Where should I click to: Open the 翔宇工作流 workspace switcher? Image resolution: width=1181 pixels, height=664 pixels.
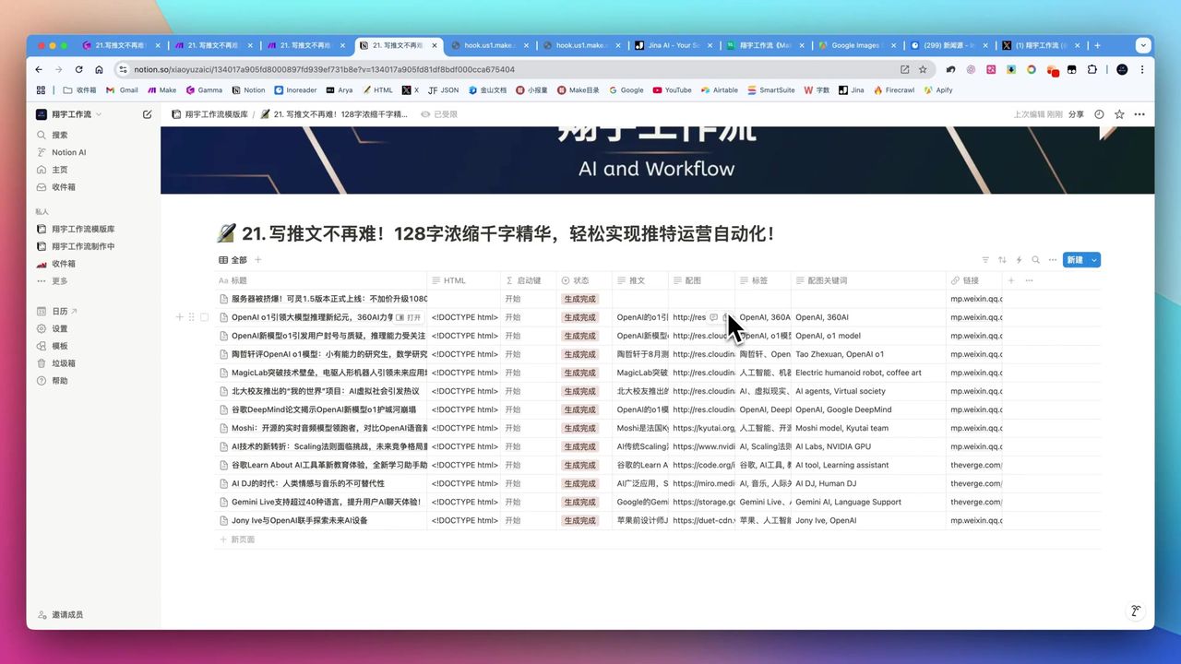pyautogui.click(x=69, y=113)
